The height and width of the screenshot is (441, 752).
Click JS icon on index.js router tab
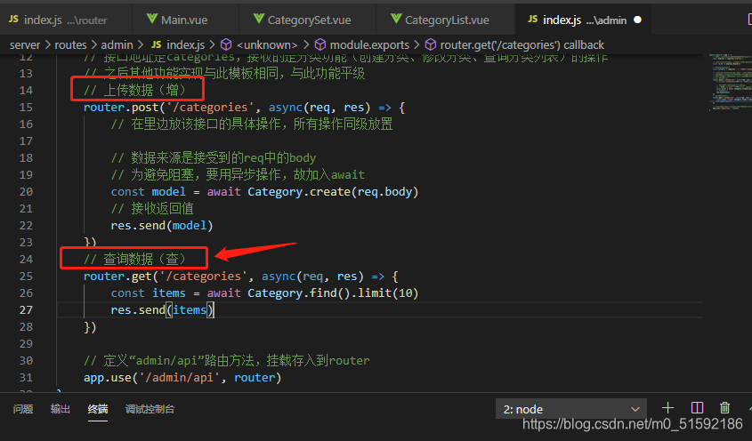(x=13, y=19)
